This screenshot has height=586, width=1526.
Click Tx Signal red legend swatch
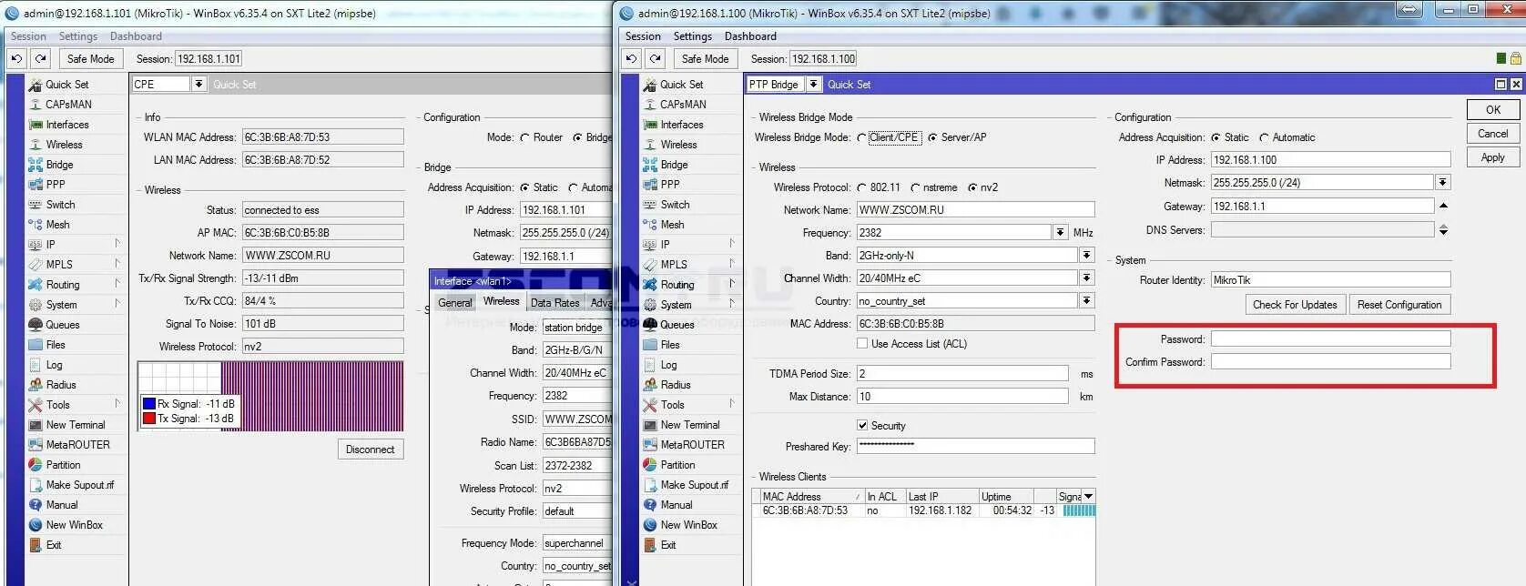click(149, 419)
